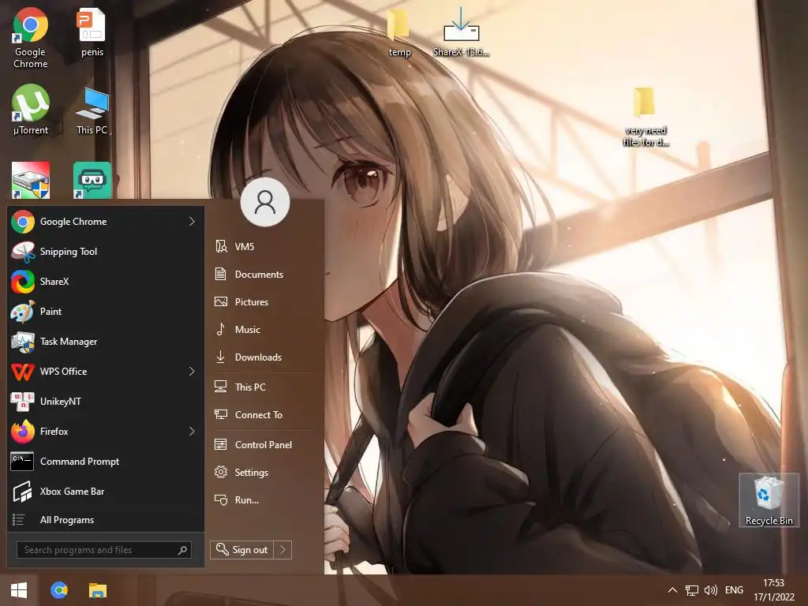The height and width of the screenshot is (606, 808).
Task: Open the Run... dialog
Action: pos(263,499)
